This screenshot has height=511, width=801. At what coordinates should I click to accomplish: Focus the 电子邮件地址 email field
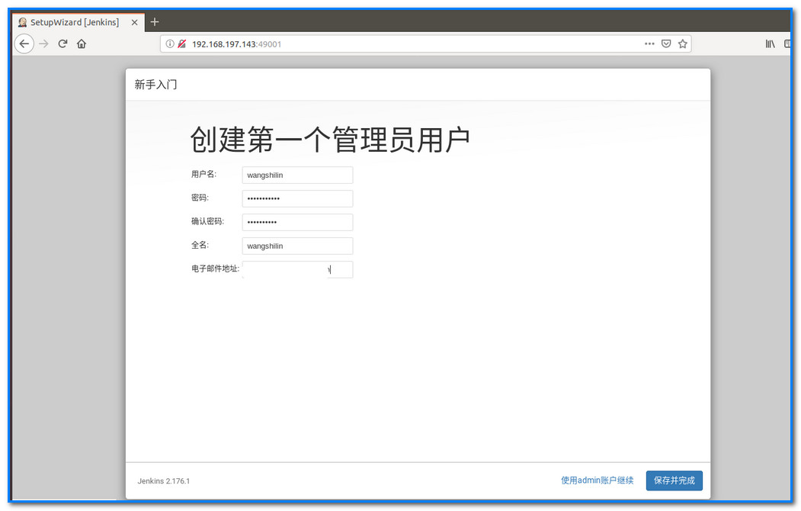point(297,269)
